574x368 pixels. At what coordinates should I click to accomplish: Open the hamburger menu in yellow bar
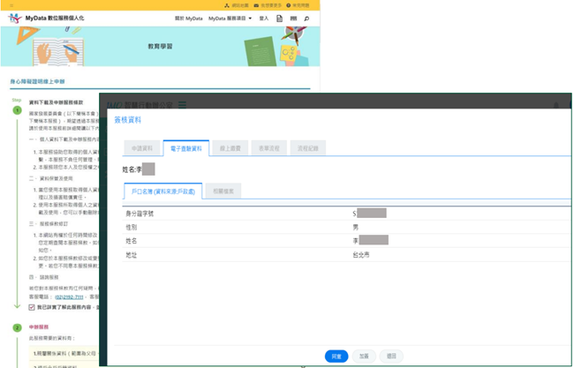[11, 5]
